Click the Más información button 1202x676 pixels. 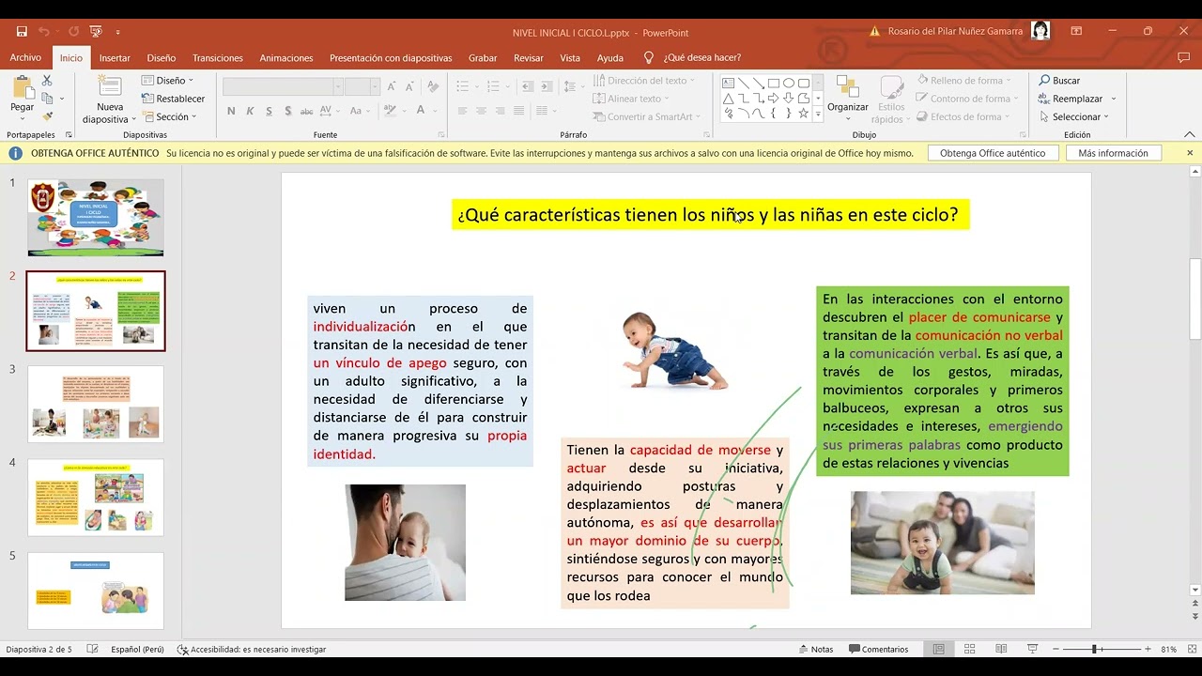pos(1113,153)
